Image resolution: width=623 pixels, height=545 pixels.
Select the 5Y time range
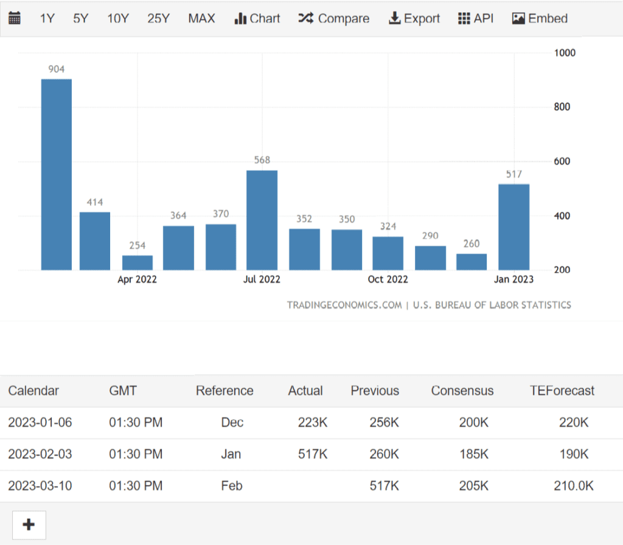[81, 18]
